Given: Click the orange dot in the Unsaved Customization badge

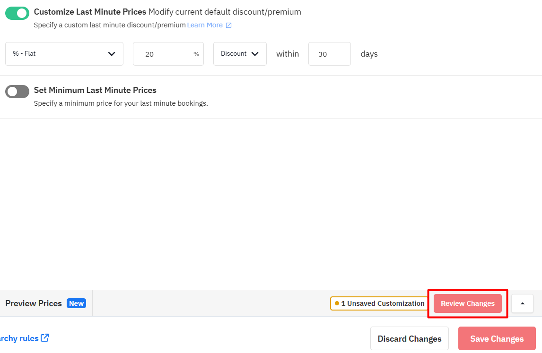Looking at the screenshot, I should pyautogui.click(x=337, y=303).
